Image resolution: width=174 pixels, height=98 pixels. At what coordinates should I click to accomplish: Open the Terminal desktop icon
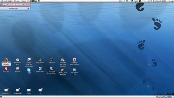click(52, 61)
